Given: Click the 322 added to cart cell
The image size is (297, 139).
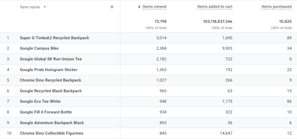Looking at the screenshot, I should click(229, 112).
